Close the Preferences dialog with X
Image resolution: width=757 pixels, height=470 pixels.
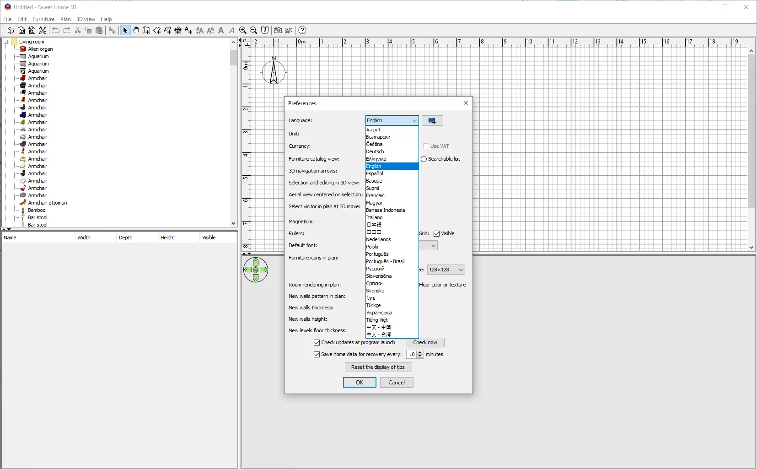coord(466,103)
